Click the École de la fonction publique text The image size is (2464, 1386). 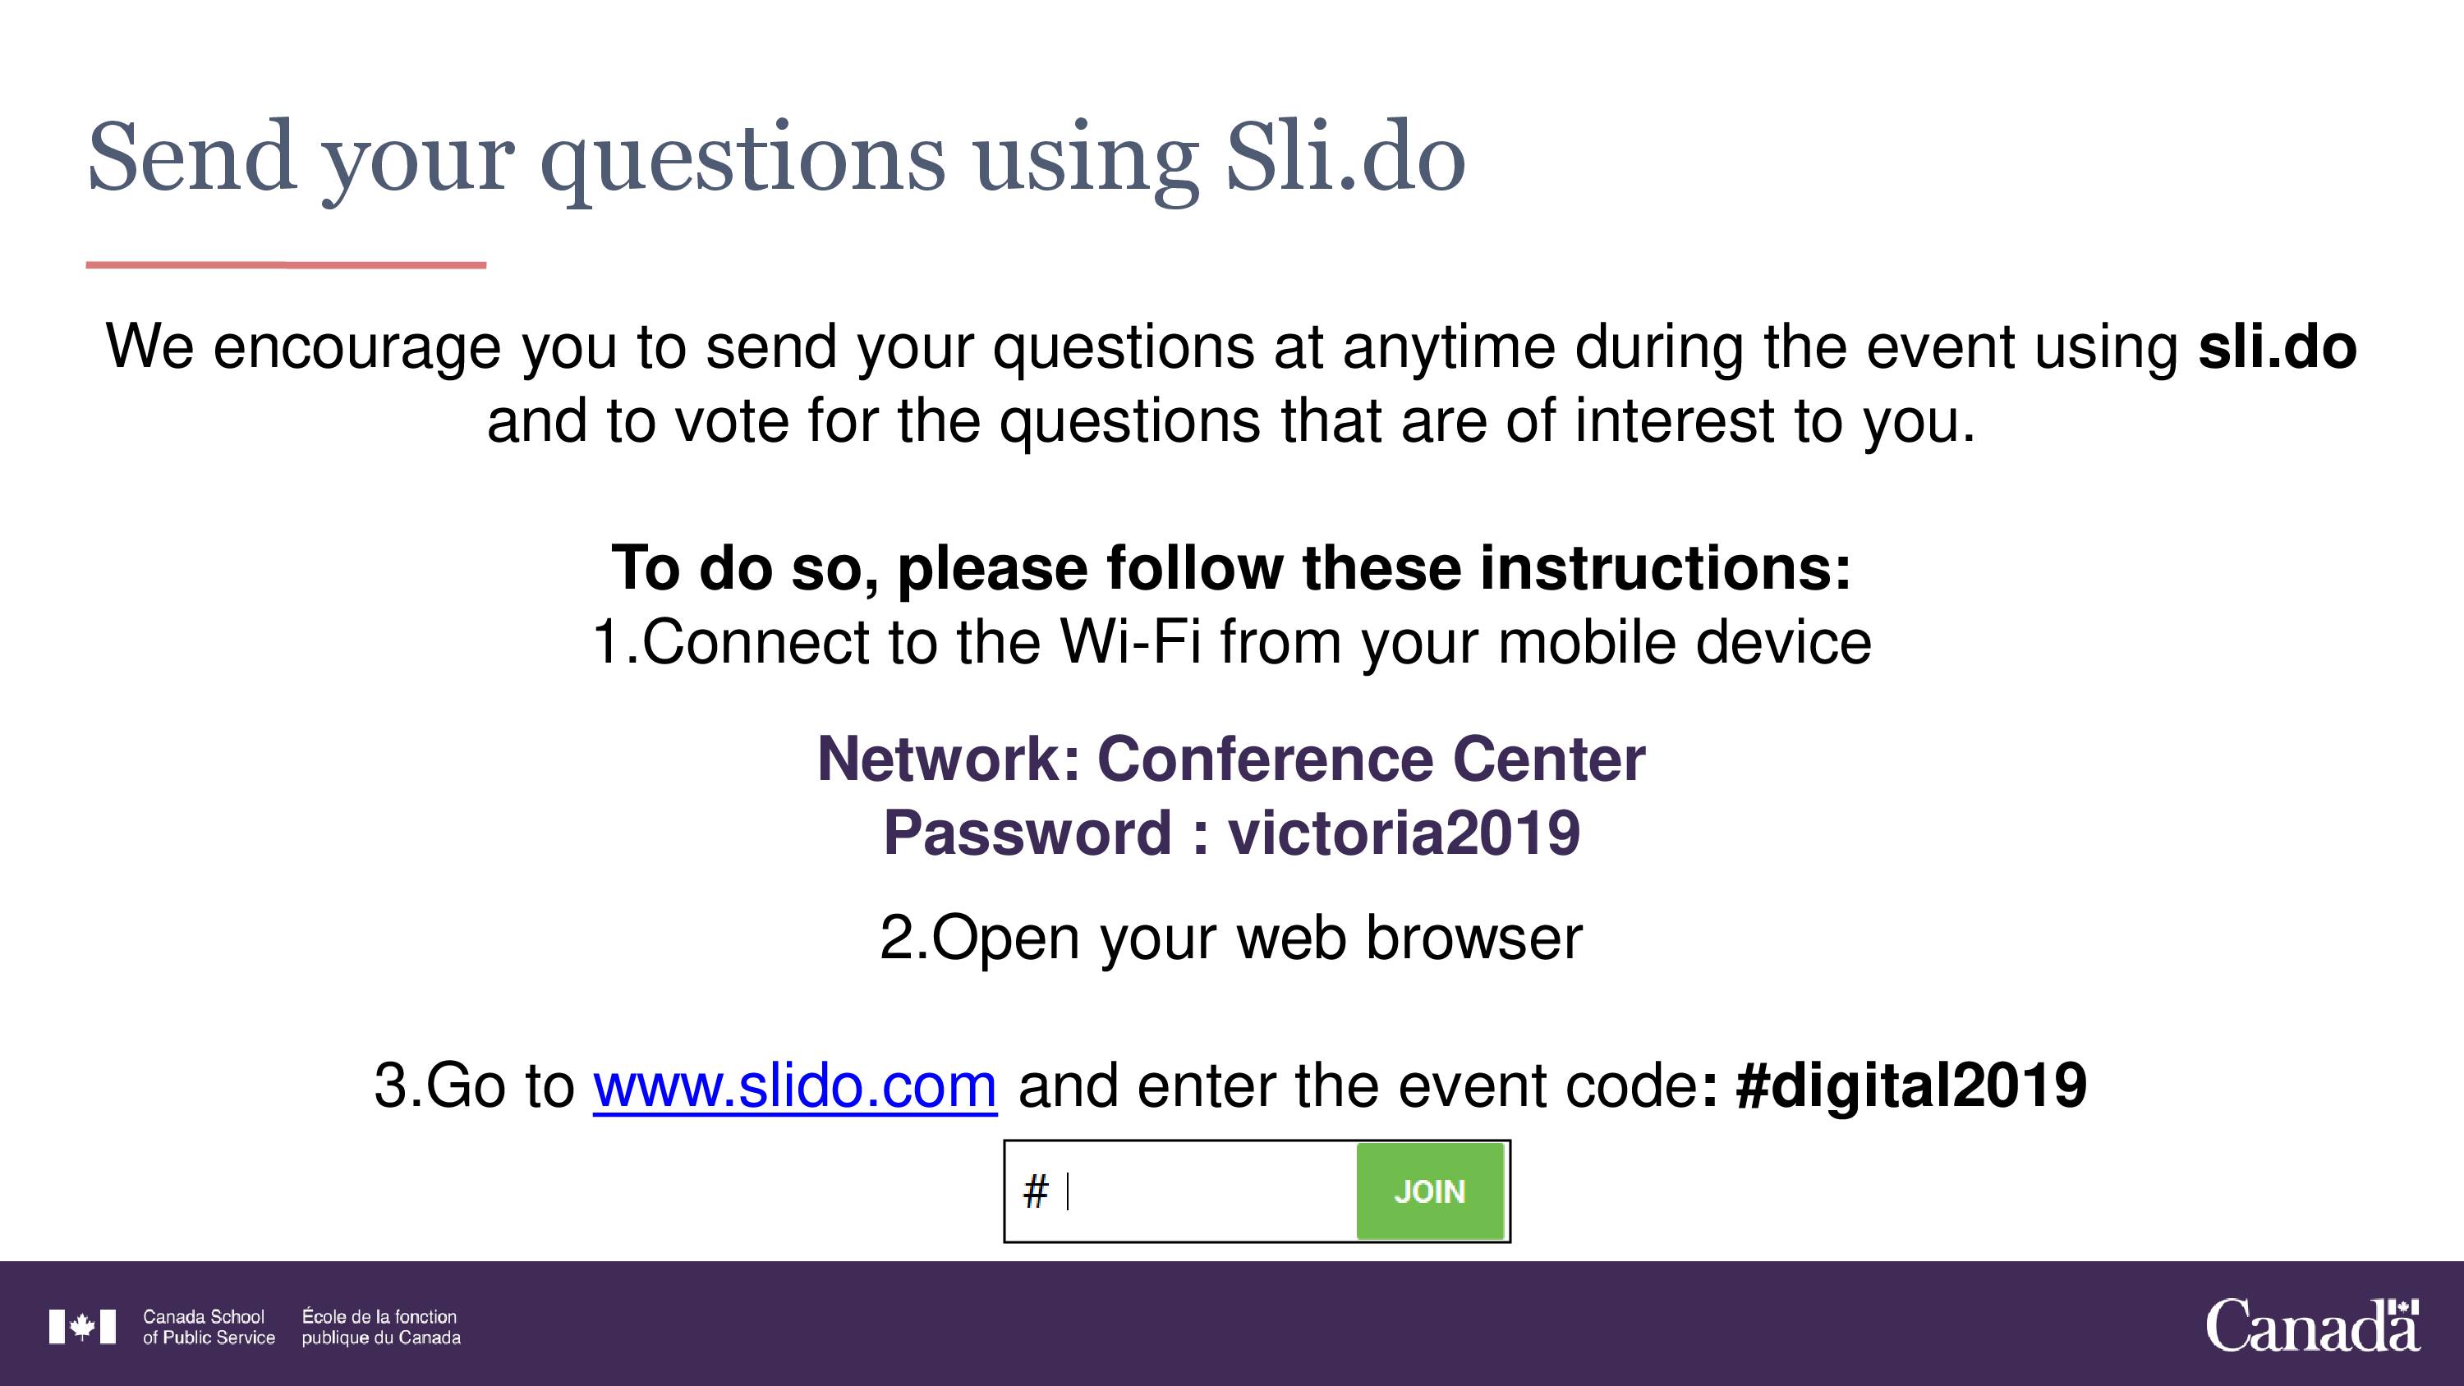[381, 1327]
